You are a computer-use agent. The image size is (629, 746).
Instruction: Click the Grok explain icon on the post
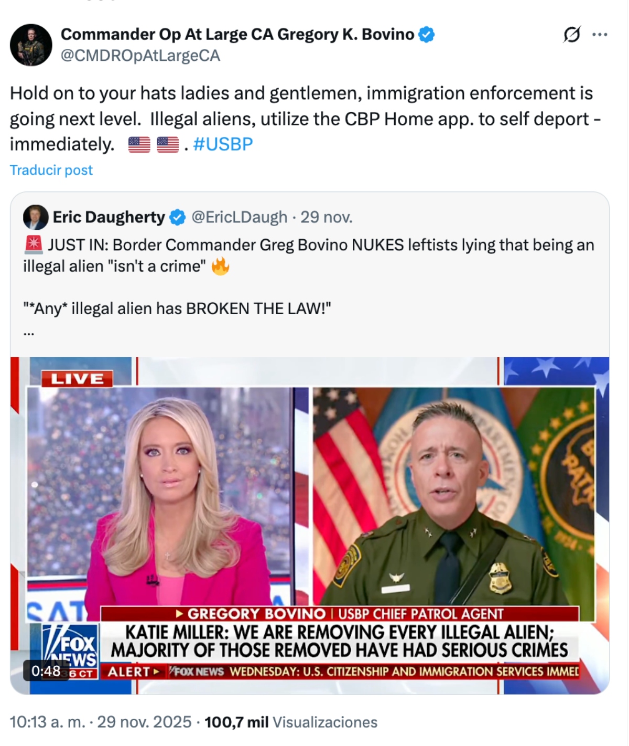(x=571, y=35)
